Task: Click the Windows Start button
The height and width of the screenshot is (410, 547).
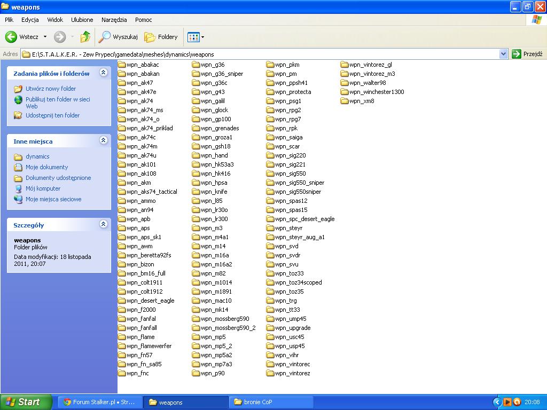Action: (x=26, y=402)
